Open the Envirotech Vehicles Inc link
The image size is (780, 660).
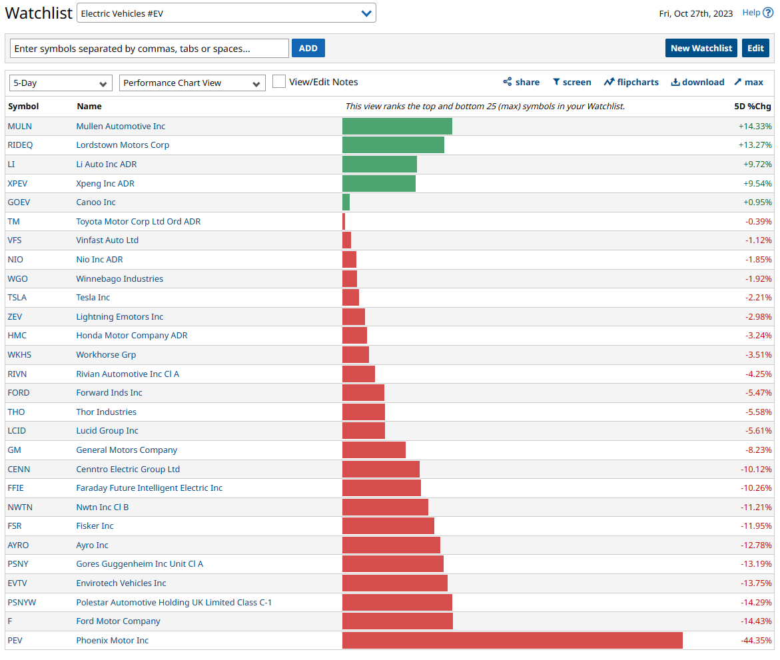pyautogui.click(x=121, y=583)
